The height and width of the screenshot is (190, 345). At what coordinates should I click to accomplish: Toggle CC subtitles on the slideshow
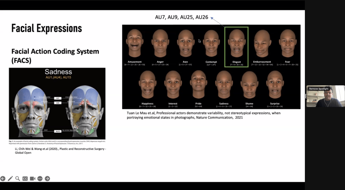coord(25,179)
